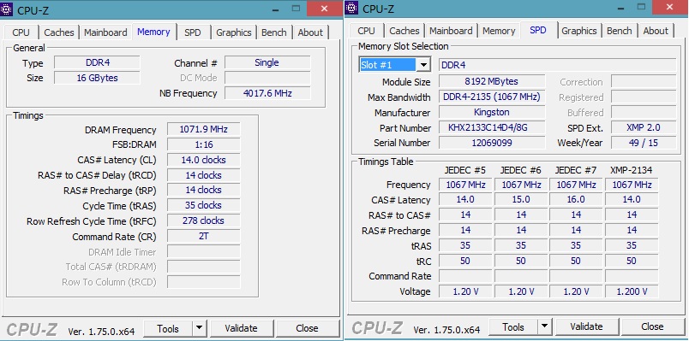
Task: Open CPU tab in right CPU-Z window
Action: 367,31
